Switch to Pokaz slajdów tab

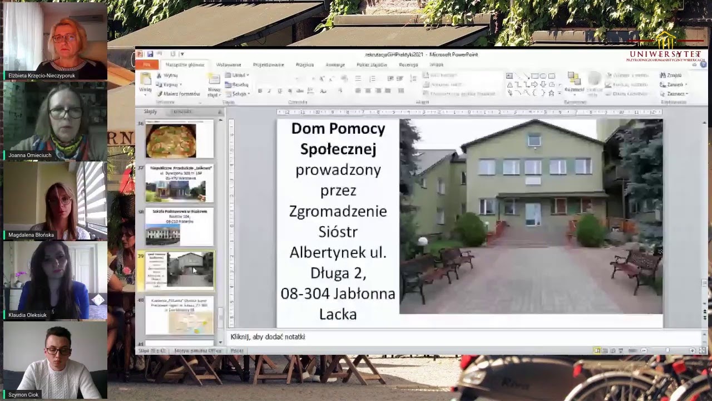tap(372, 65)
